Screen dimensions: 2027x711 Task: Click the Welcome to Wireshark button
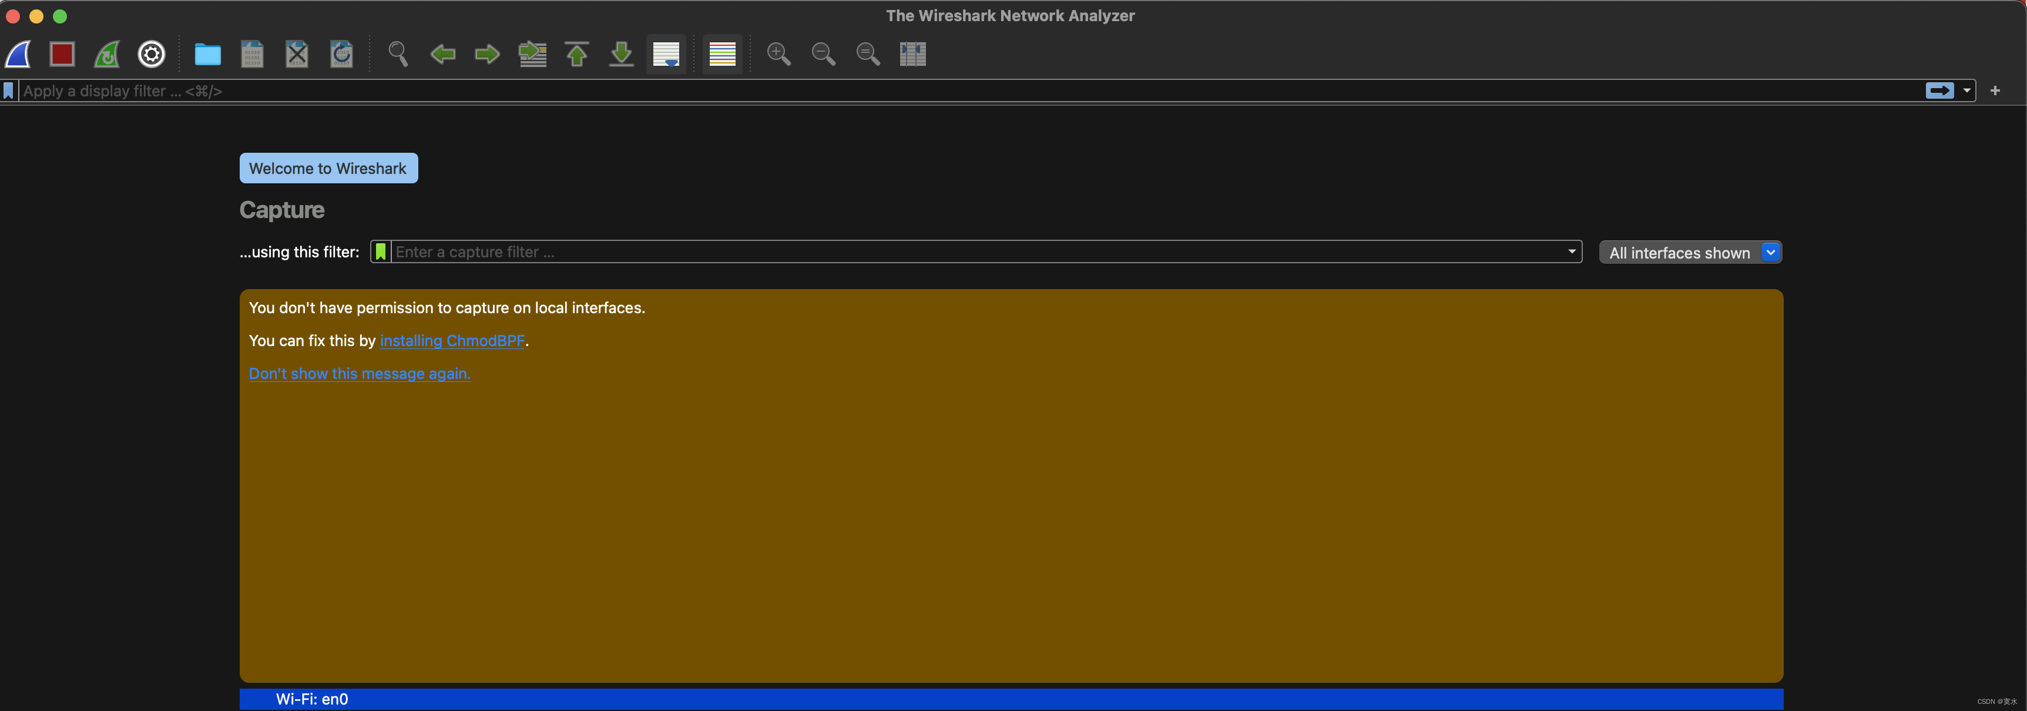pos(328,169)
